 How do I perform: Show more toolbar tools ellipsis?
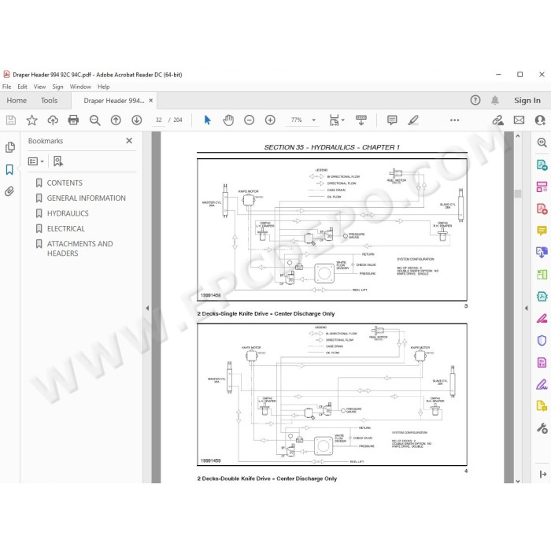[454, 120]
